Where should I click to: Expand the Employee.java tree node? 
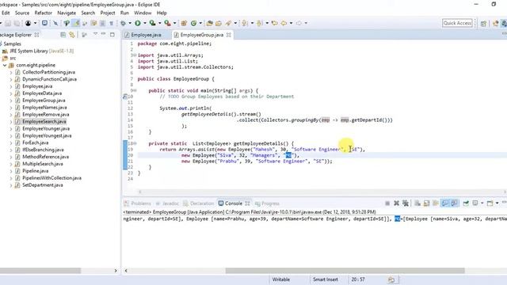coord(11,86)
